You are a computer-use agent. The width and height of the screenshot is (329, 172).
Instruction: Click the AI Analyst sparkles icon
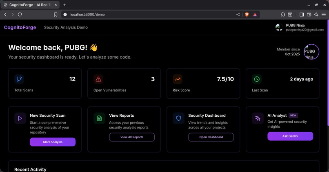click(x=258, y=118)
